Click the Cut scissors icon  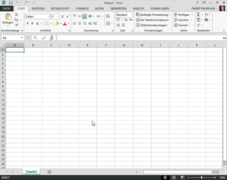pyautogui.click(x=16, y=15)
